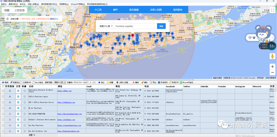The image size is (277, 137).
Task: Click the 关键词 keyword field in toolbar
Action: (81, 82)
